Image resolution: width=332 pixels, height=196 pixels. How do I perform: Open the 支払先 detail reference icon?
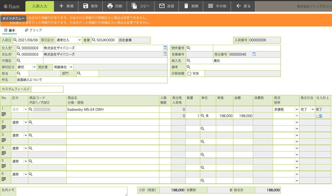(165, 54)
